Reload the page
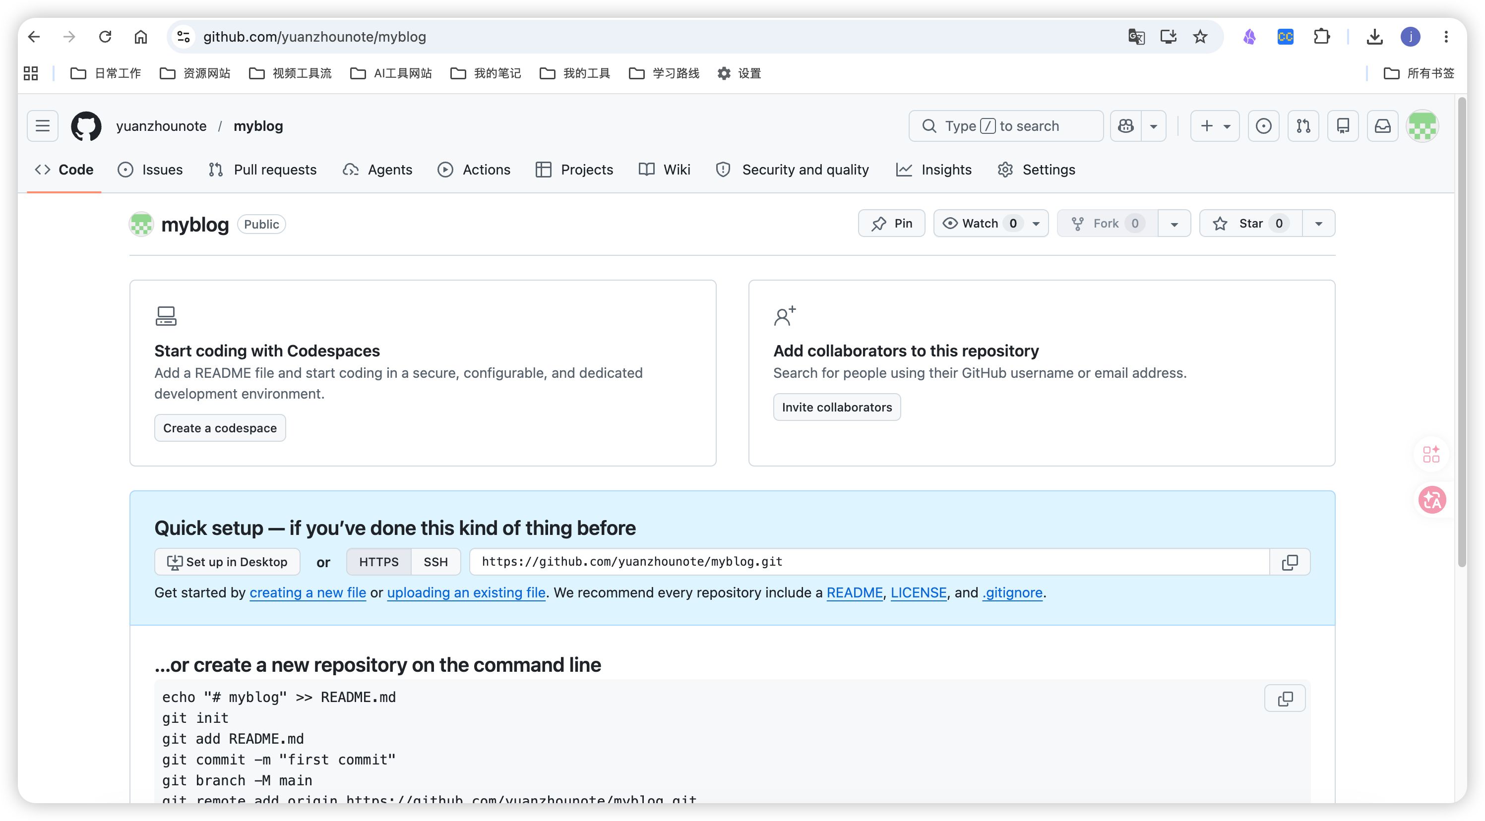This screenshot has width=1485, height=821. point(105,37)
